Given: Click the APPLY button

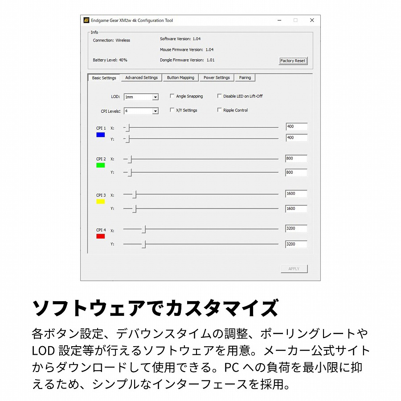Looking at the screenshot, I should [294, 269].
